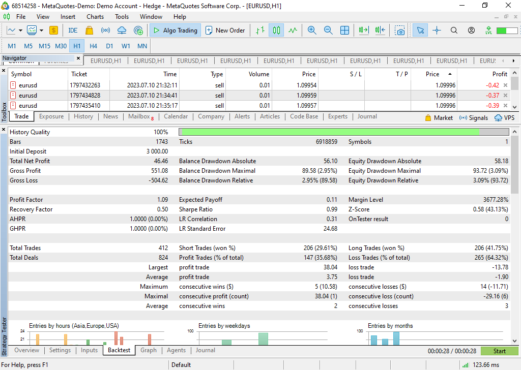Close the first eurusd sell position
This screenshot has width=521, height=370.
point(505,85)
